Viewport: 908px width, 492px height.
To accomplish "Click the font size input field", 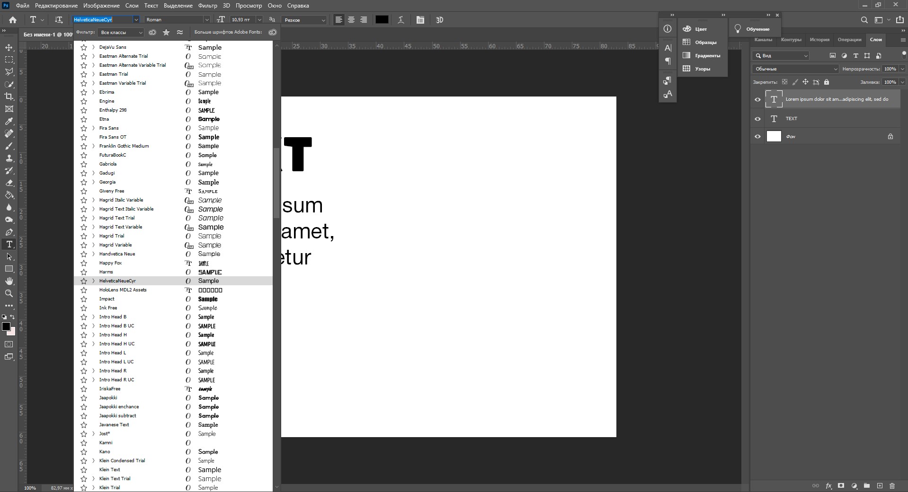I will pyautogui.click(x=242, y=20).
